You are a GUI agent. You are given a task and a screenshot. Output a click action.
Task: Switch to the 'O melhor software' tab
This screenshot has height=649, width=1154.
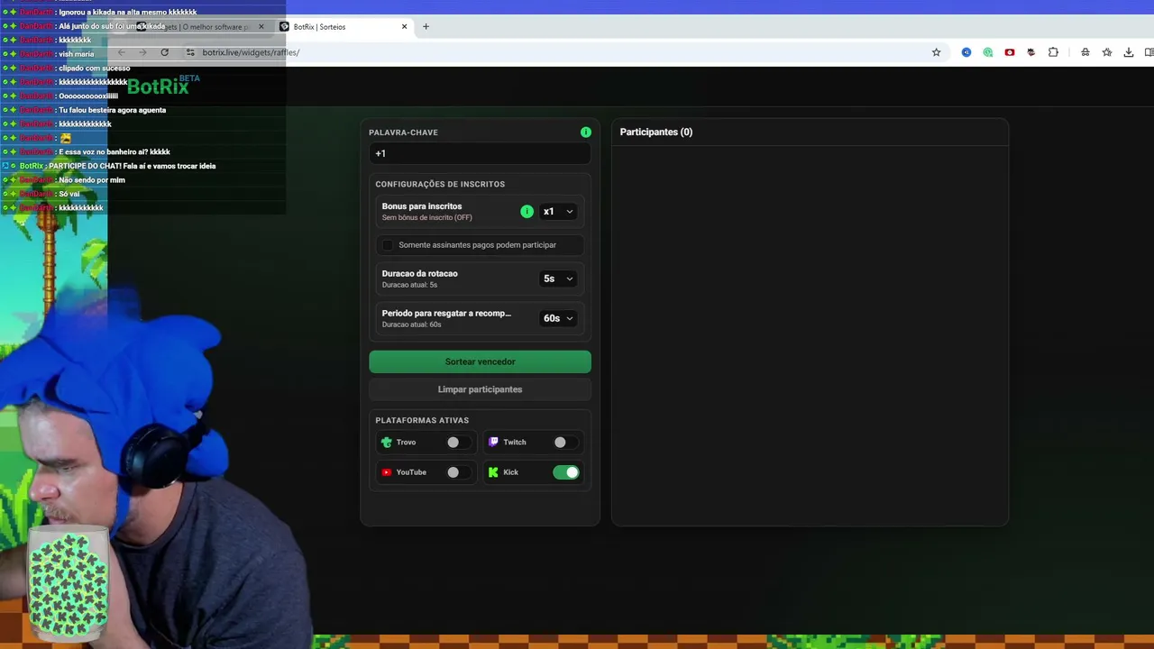(x=200, y=26)
